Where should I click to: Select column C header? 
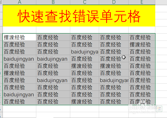pos(85,2)
